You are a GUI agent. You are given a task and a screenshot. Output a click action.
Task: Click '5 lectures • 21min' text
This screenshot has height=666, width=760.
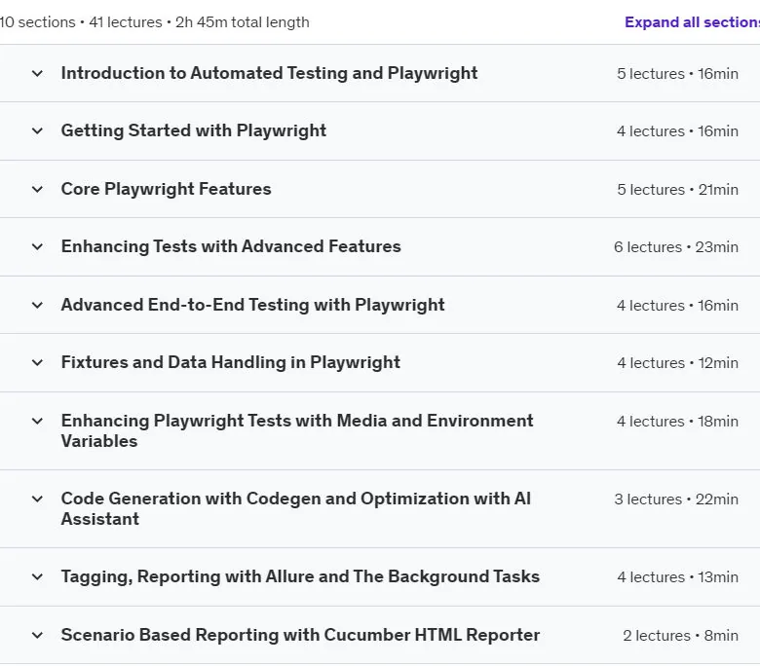677,190
